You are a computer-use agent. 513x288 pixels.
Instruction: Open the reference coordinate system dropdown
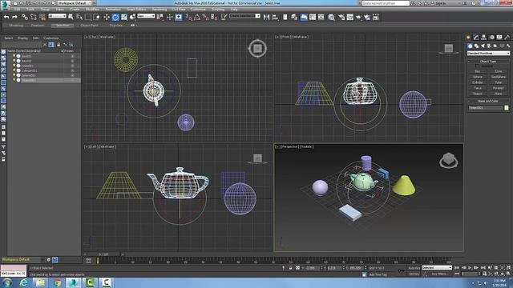click(146, 16)
